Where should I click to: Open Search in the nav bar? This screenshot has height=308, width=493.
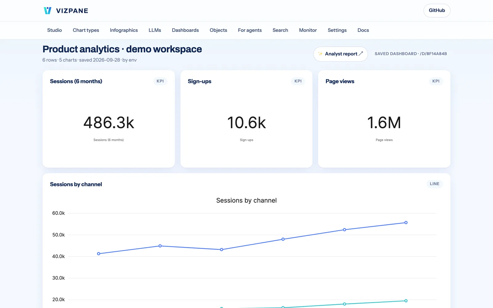(x=280, y=30)
